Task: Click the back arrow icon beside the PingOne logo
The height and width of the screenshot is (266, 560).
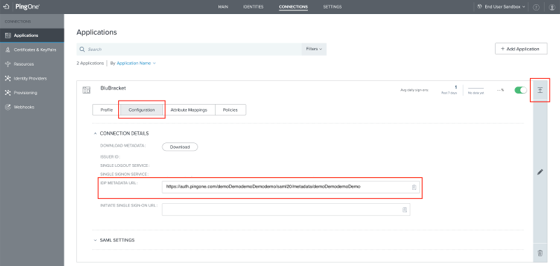Action: click(x=6, y=7)
